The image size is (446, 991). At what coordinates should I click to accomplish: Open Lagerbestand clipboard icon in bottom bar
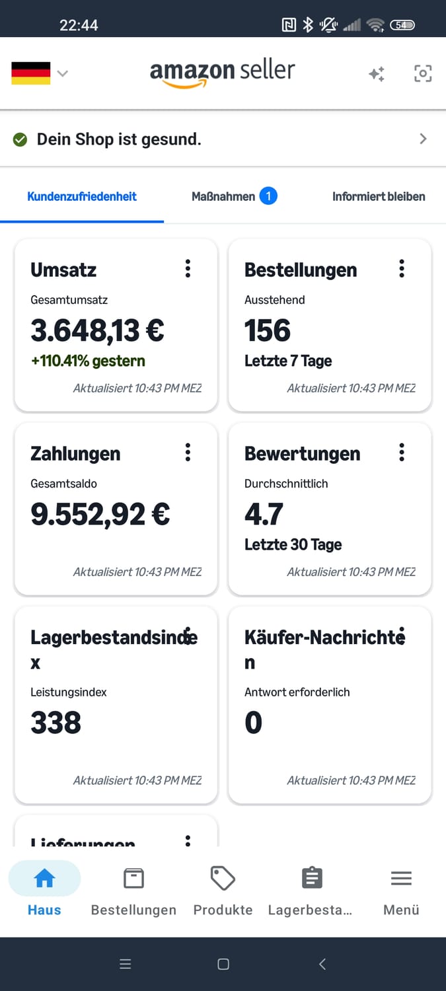[x=312, y=879]
